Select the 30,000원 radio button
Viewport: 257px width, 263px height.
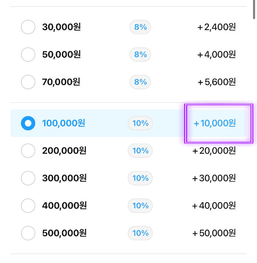pyautogui.click(x=28, y=27)
